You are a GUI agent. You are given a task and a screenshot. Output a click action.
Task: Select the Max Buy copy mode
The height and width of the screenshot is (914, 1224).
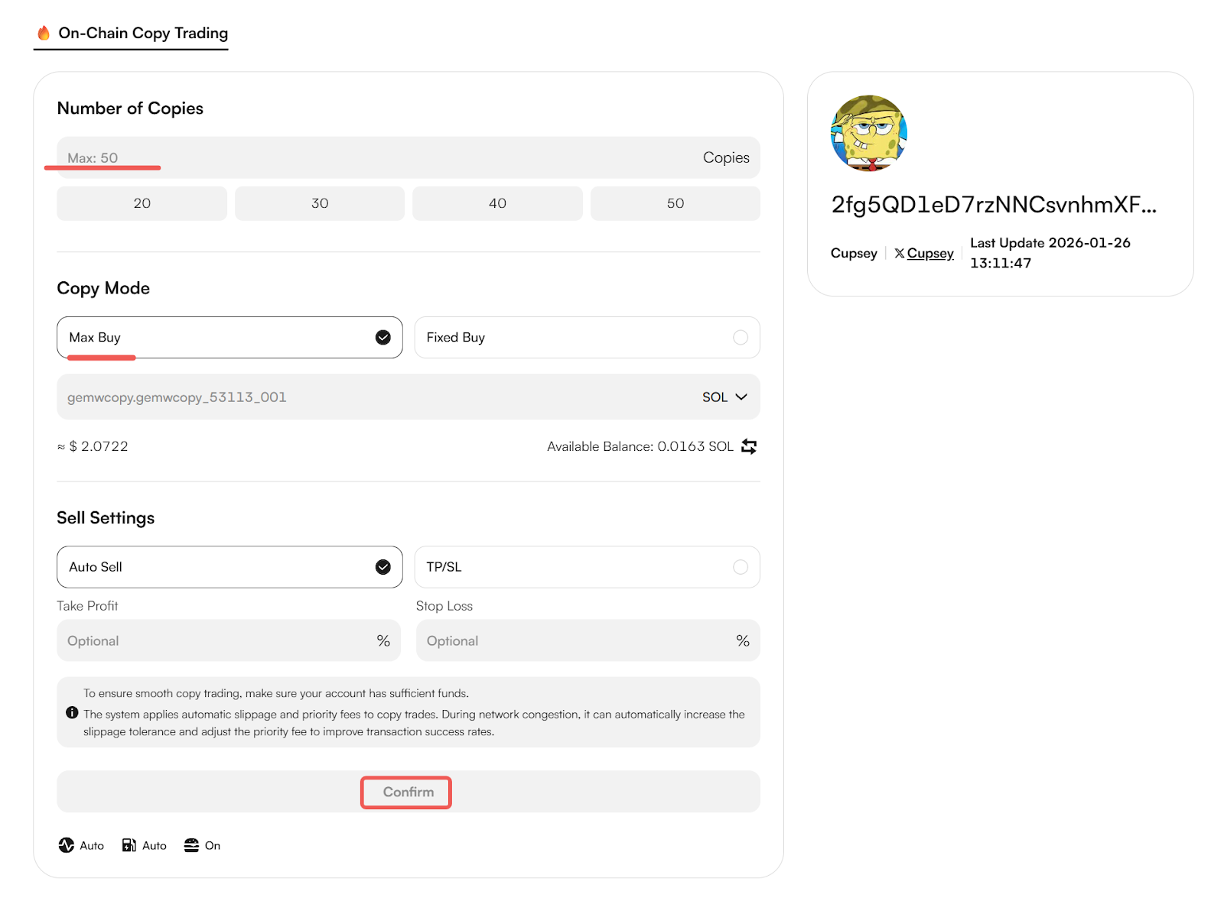coord(229,337)
